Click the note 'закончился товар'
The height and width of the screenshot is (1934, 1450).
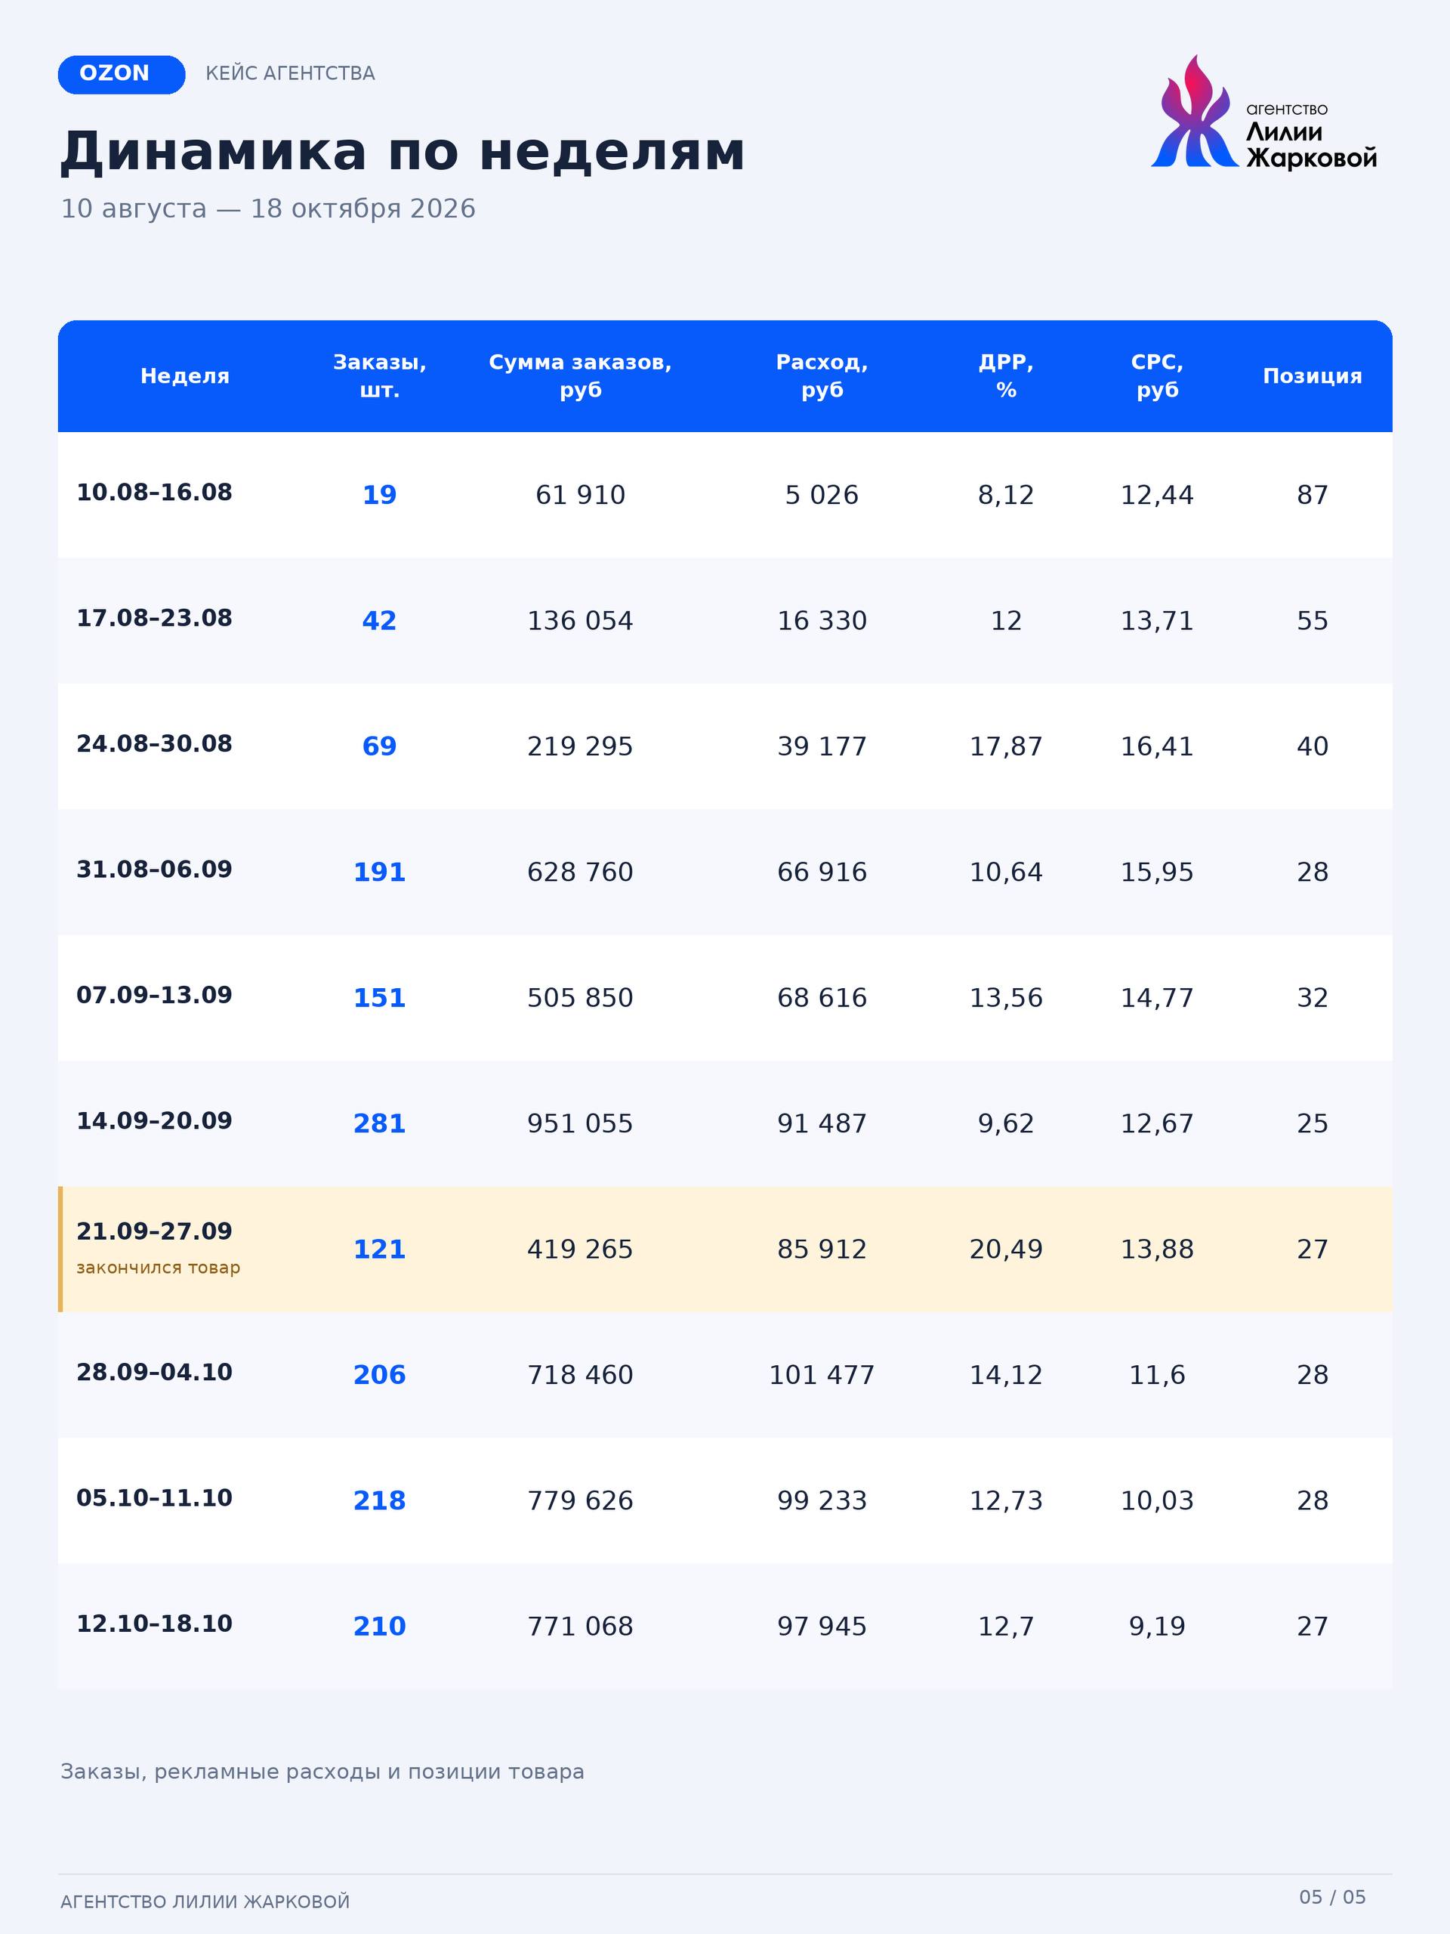coord(158,1268)
